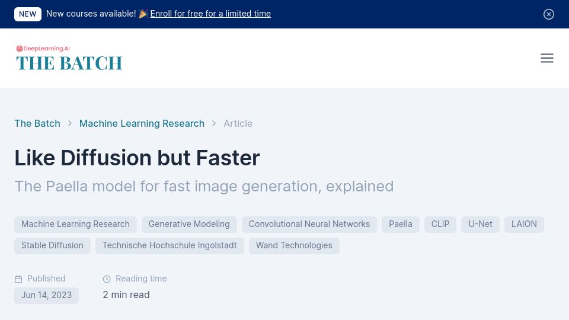
Task: Click the Article breadcrumb text
Action: pos(238,123)
